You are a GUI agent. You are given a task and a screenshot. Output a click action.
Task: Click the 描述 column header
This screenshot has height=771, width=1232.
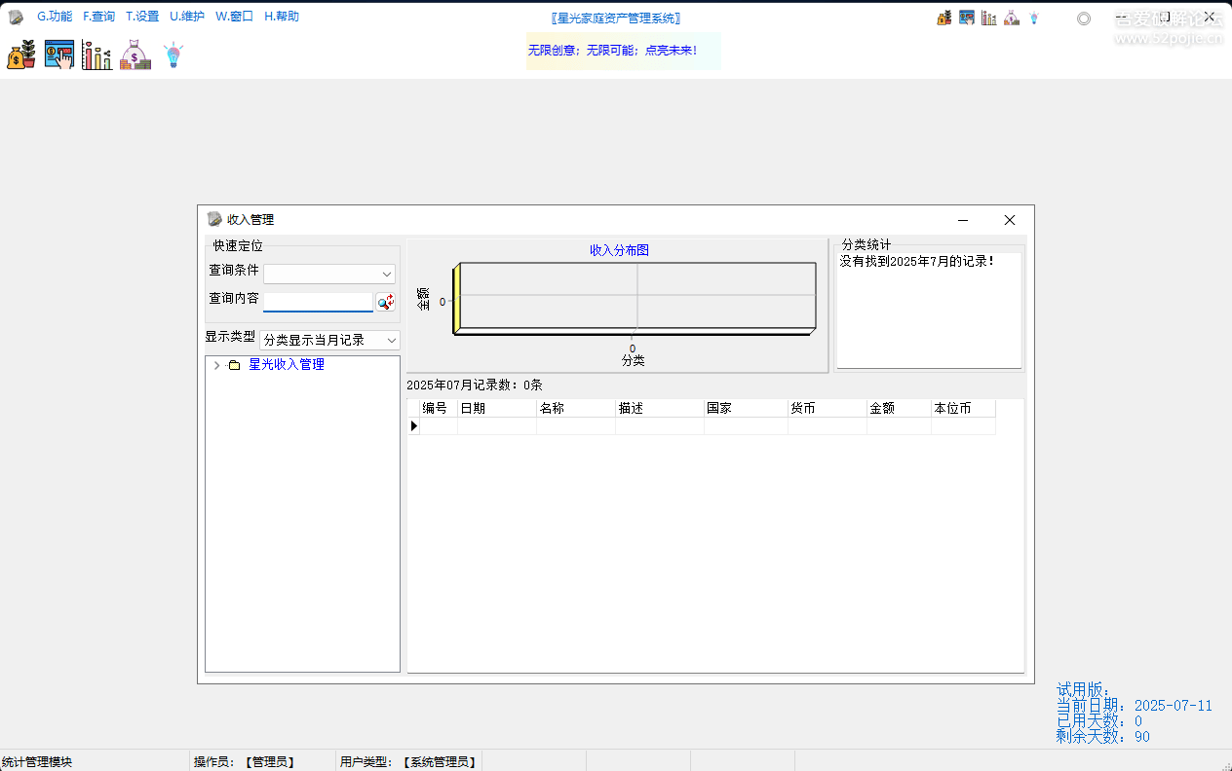coord(660,408)
